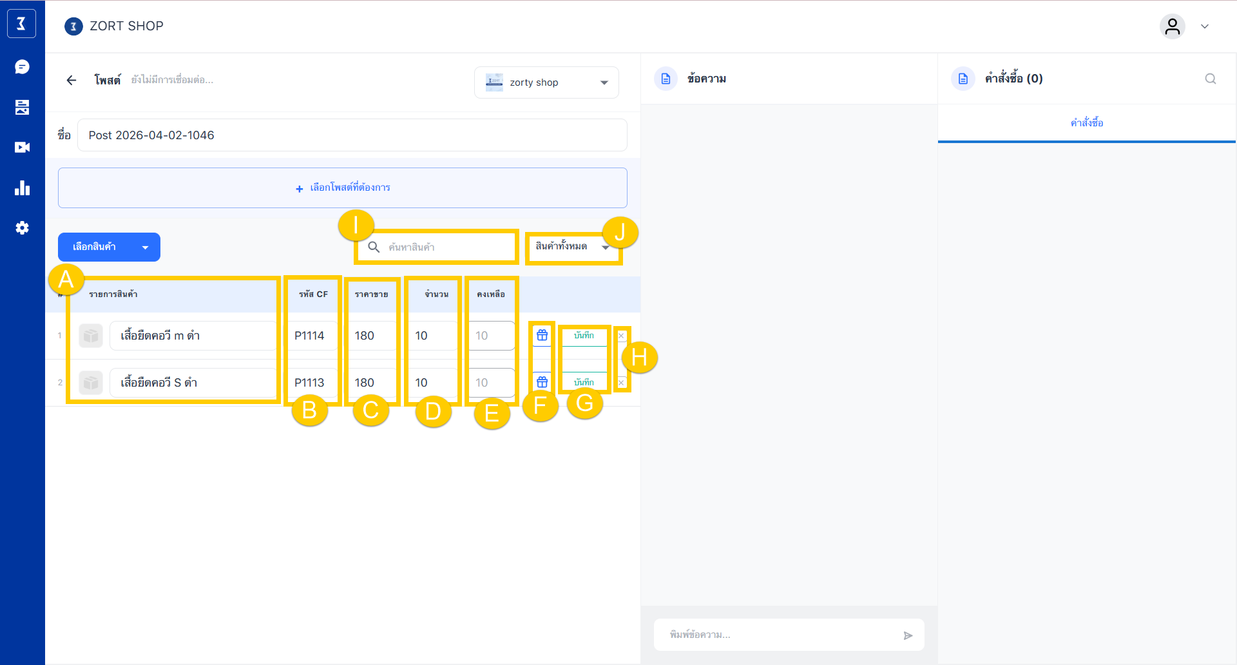Click the back arrow beside โพสต์
This screenshot has height=665, width=1237.
pos(72,80)
